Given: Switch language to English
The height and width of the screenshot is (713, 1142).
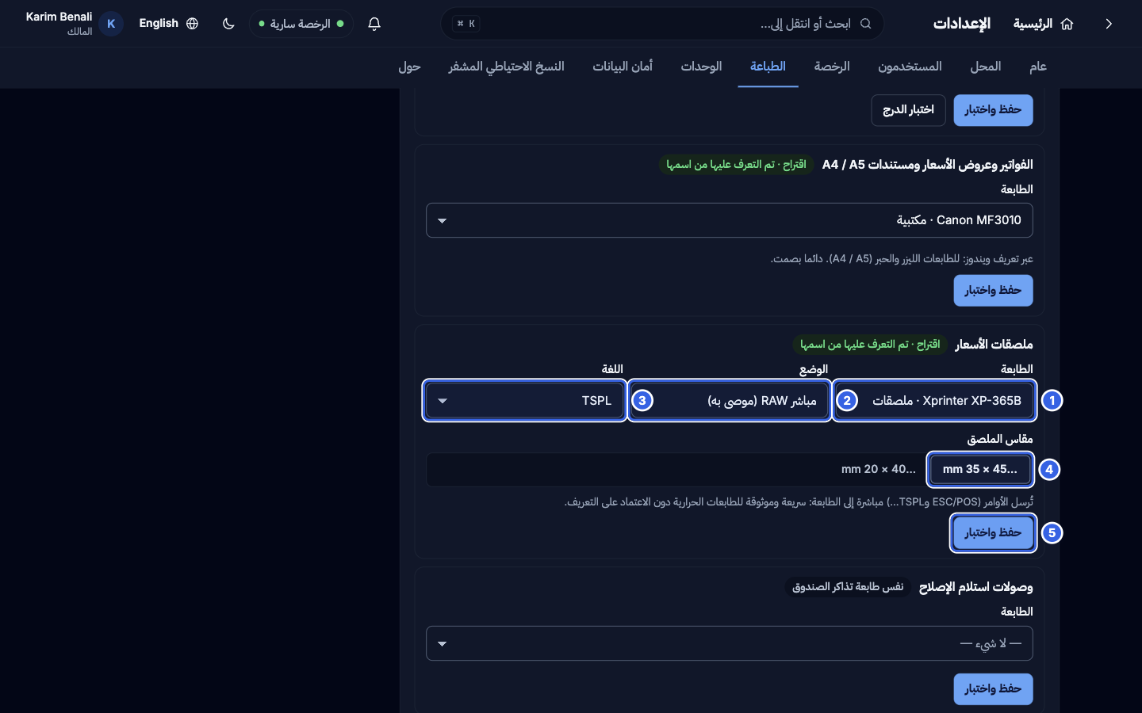Looking at the screenshot, I should pyautogui.click(x=168, y=24).
